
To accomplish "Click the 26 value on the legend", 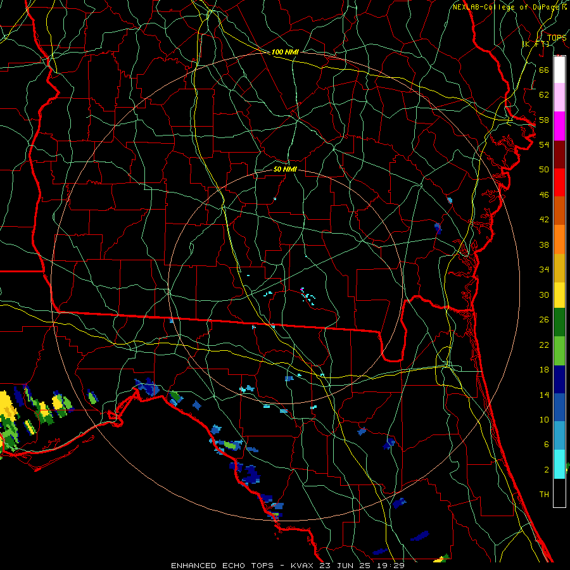I will (x=544, y=320).
